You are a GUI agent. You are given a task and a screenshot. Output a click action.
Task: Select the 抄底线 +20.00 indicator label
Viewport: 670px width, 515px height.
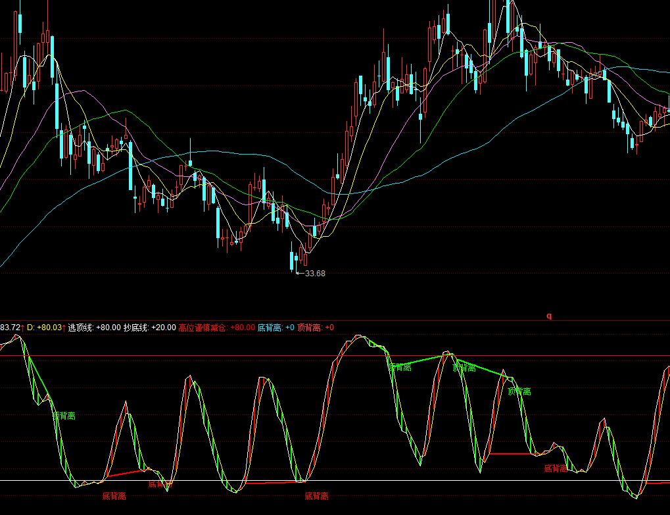pyautogui.click(x=149, y=328)
